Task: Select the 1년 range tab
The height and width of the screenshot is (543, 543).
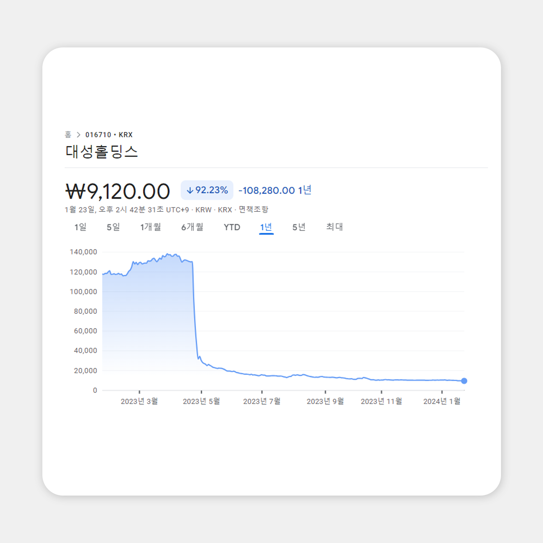Action: 266,227
